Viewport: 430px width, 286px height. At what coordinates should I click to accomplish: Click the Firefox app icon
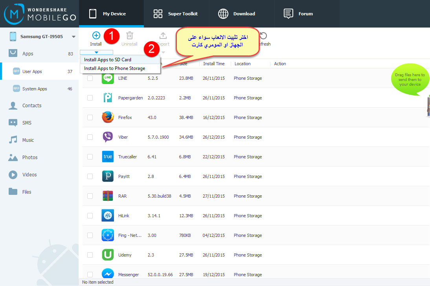click(x=108, y=117)
